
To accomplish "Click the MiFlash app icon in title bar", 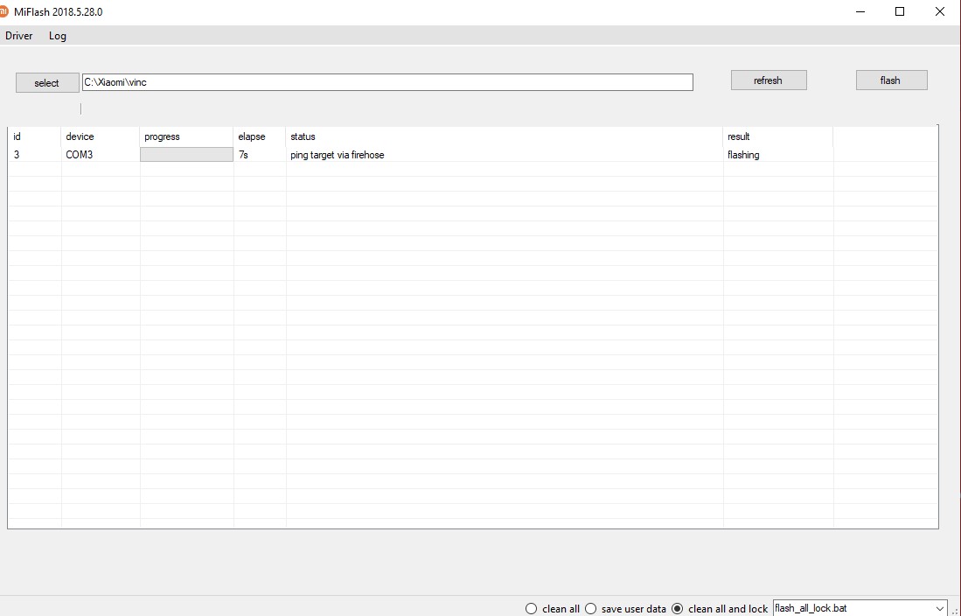I will [x=3, y=11].
